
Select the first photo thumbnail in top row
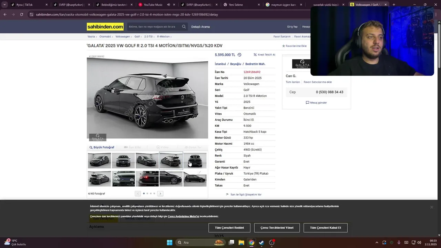[x=99, y=161]
